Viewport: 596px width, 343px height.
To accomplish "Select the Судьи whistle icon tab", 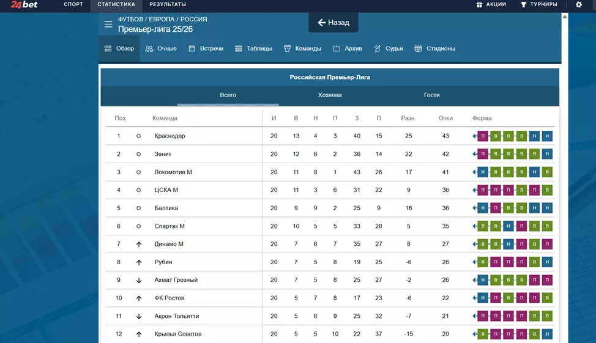I will click(x=388, y=49).
